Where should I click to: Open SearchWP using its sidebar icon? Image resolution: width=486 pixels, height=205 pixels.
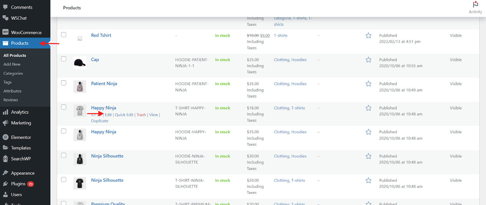[5, 159]
